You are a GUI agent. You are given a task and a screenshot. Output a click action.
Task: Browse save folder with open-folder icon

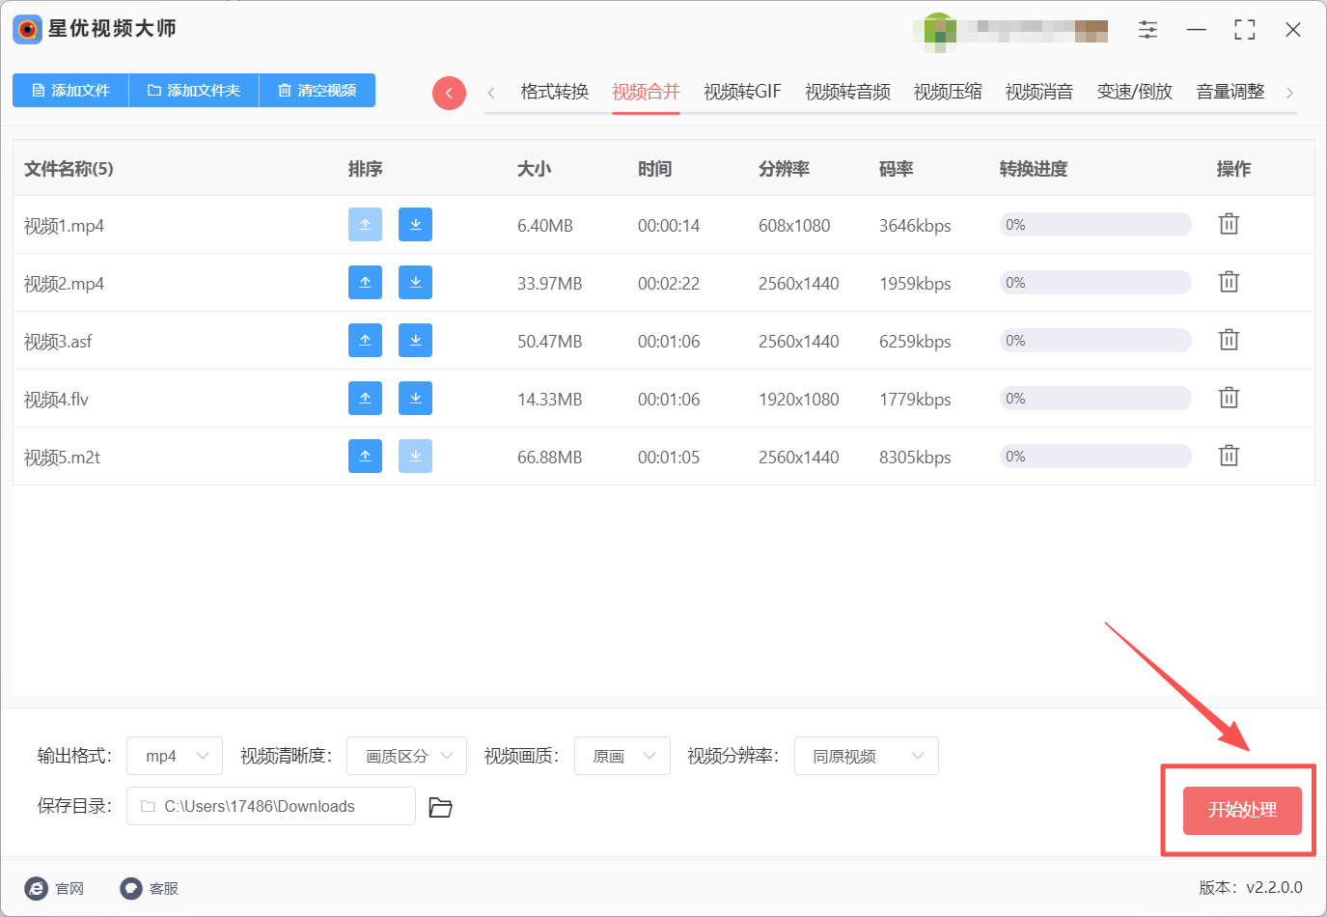tap(440, 807)
